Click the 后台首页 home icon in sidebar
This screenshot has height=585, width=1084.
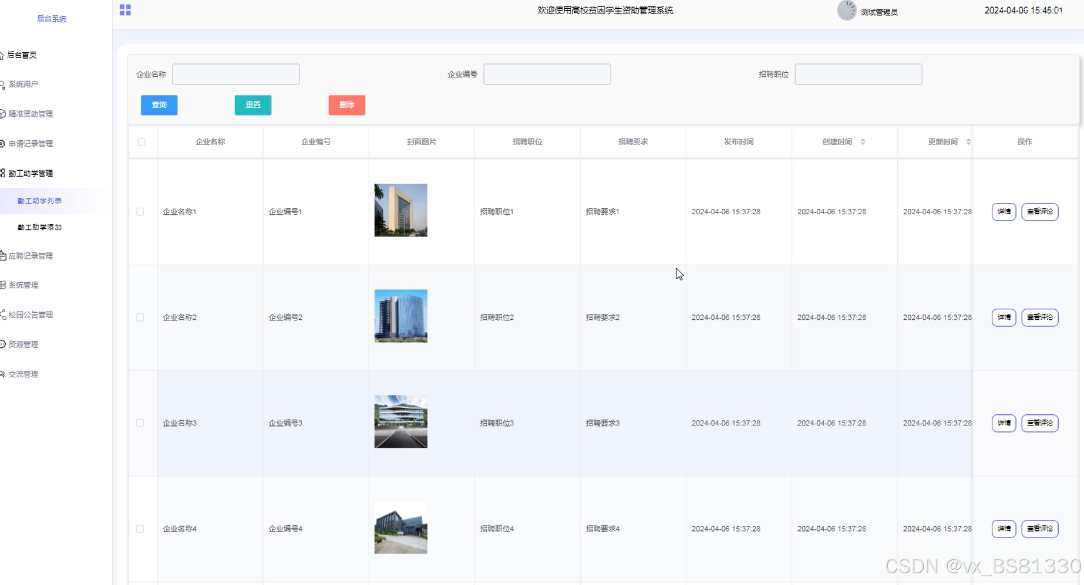(x=2, y=55)
